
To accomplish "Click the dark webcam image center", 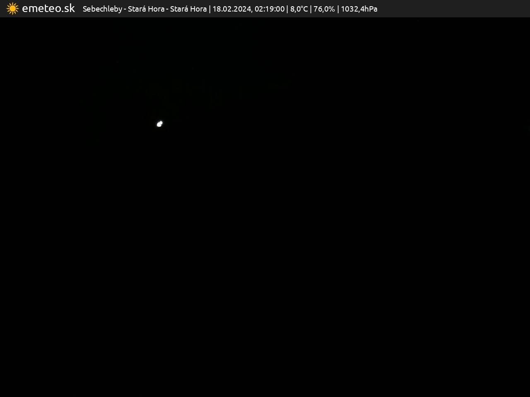I will [265, 207].
